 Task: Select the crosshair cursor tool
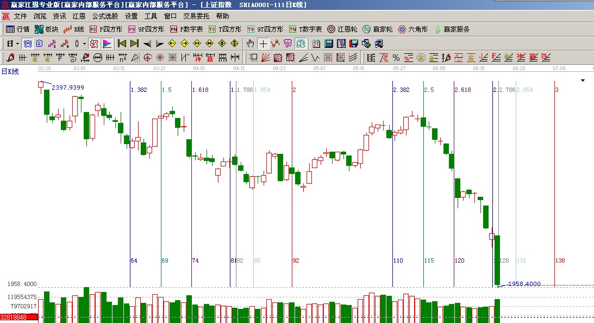(x=263, y=44)
